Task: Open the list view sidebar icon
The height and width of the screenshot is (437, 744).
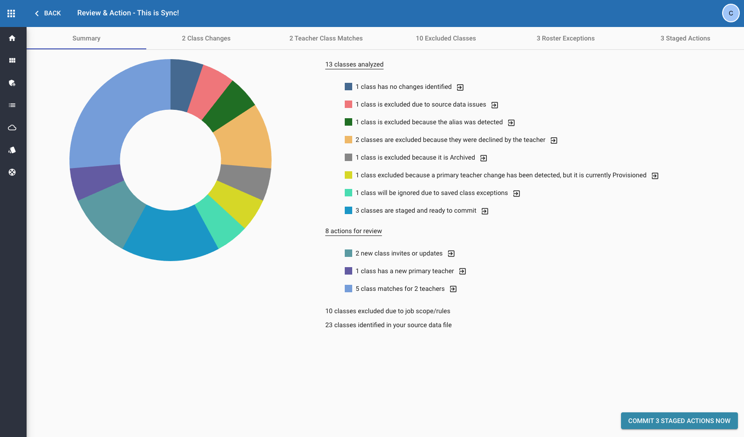Action: (x=12, y=105)
